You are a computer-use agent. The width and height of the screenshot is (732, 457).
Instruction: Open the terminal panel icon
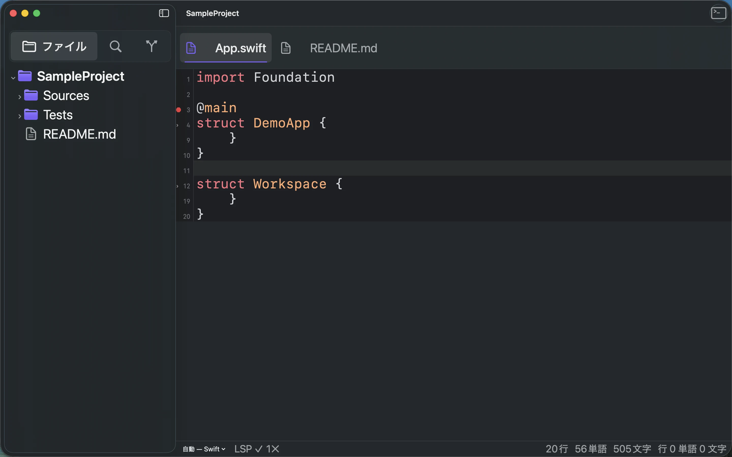coord(718,13)
